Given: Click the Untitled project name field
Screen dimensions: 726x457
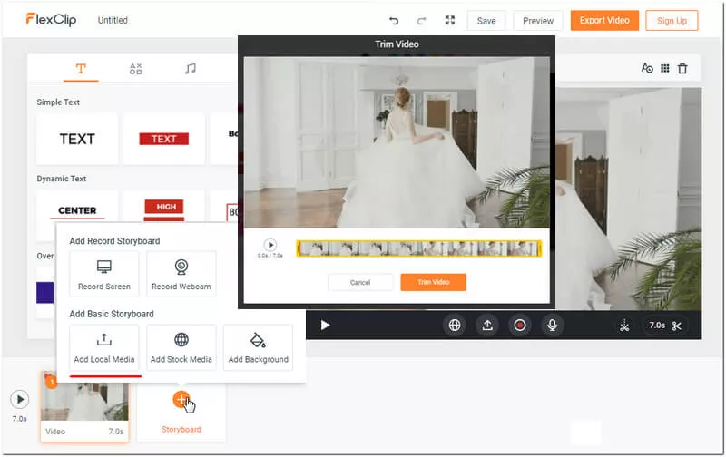Looking at the screenshot, I should pos(113,20).
